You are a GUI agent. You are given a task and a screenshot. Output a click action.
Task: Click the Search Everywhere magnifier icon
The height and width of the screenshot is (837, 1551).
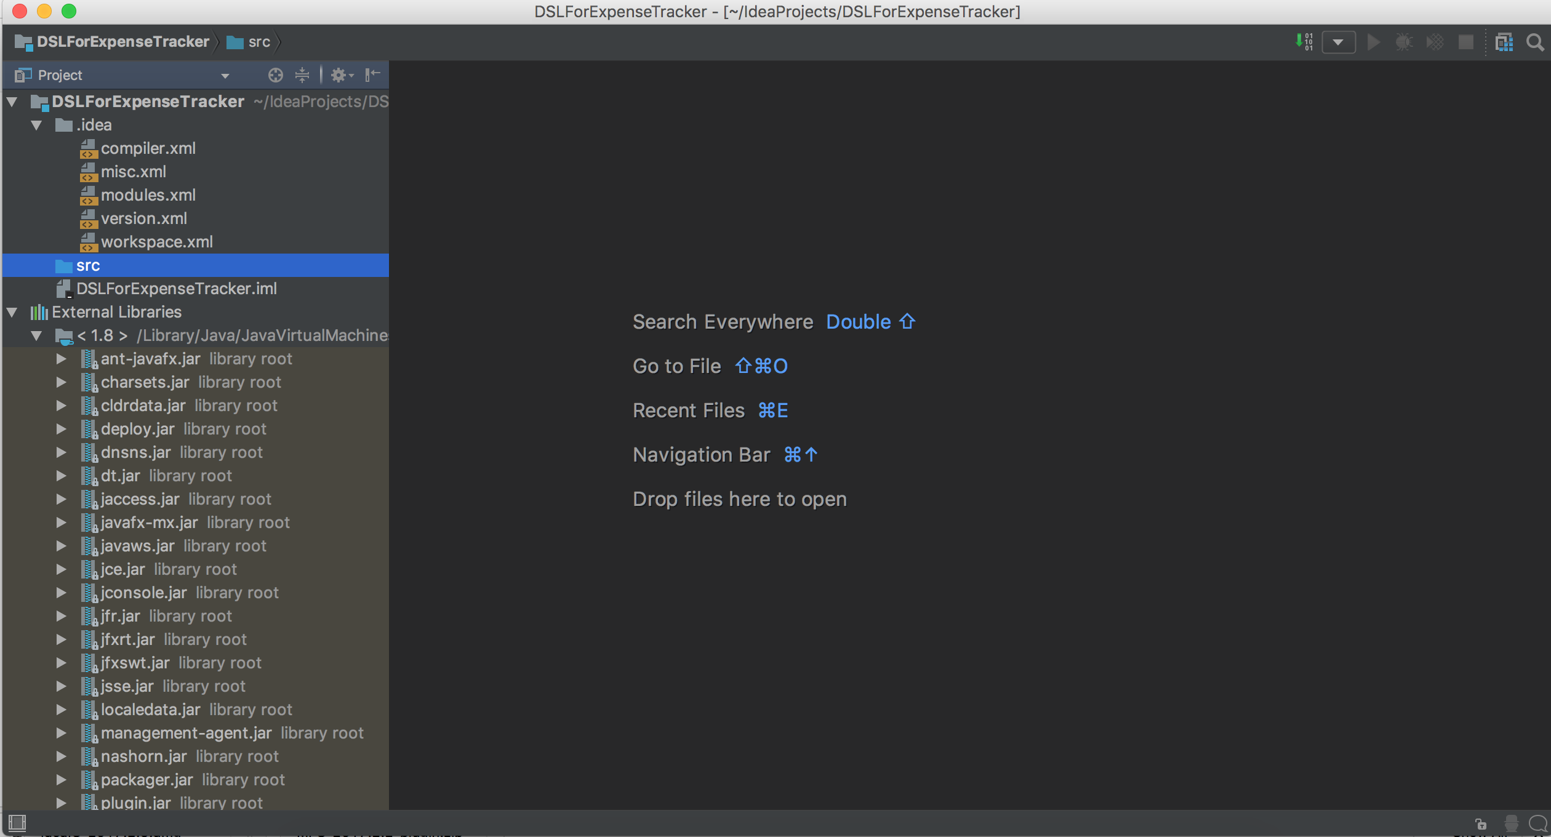[x=1535, y=42]
